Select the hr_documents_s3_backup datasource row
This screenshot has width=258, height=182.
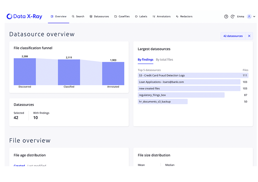click(x=193, y=102)
